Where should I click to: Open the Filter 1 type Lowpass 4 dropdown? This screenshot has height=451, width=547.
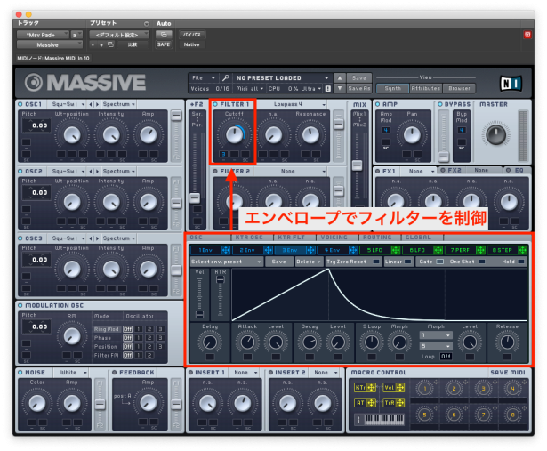[294, 104]
